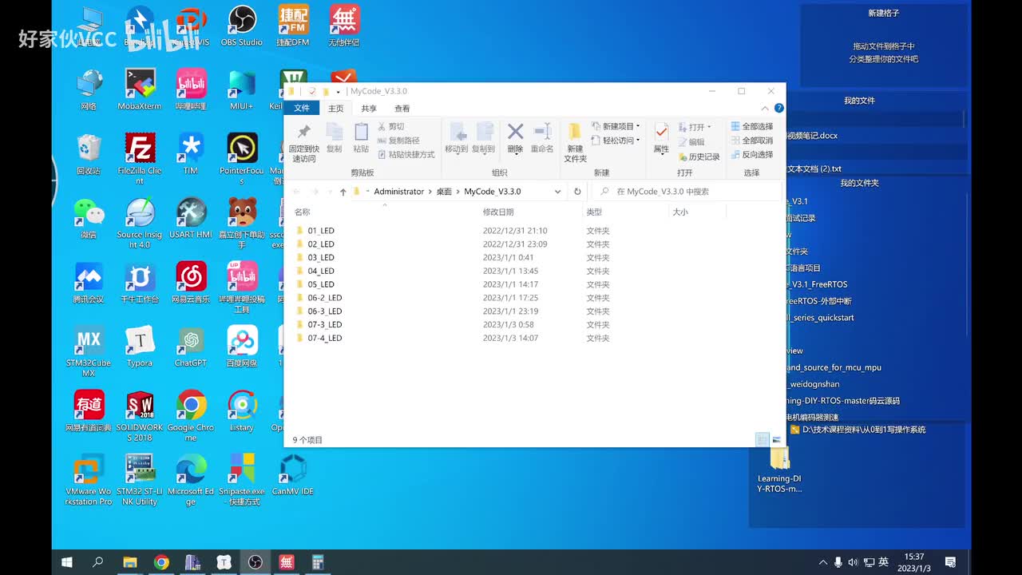Viewport: 1022px width, 575px height.
Task: Open the File Explorer help icon
Action: 778,109
